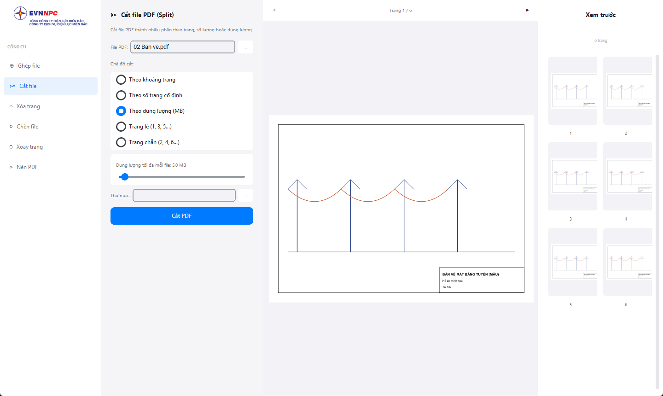The width and height of the screenshot is (663, 396).
Task: Click the max file size slider handle
Action: click(x=124, y=177)
